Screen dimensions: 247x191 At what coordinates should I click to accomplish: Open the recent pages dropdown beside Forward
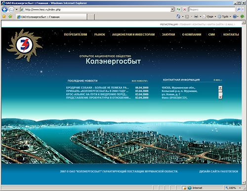pos(16,9)
